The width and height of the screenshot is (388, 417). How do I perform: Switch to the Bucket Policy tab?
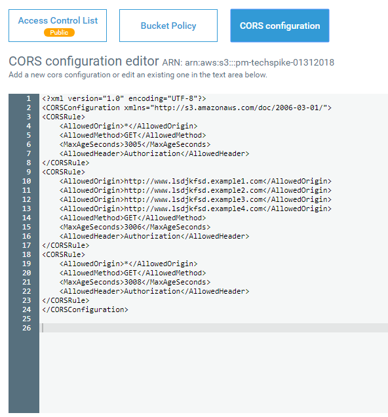(x=168, y=26)
